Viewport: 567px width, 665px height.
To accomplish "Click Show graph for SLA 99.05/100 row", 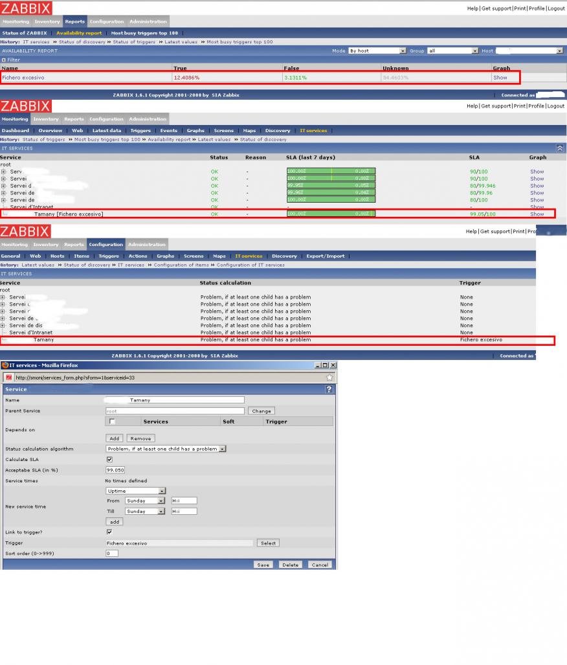I will coord(537,214).
